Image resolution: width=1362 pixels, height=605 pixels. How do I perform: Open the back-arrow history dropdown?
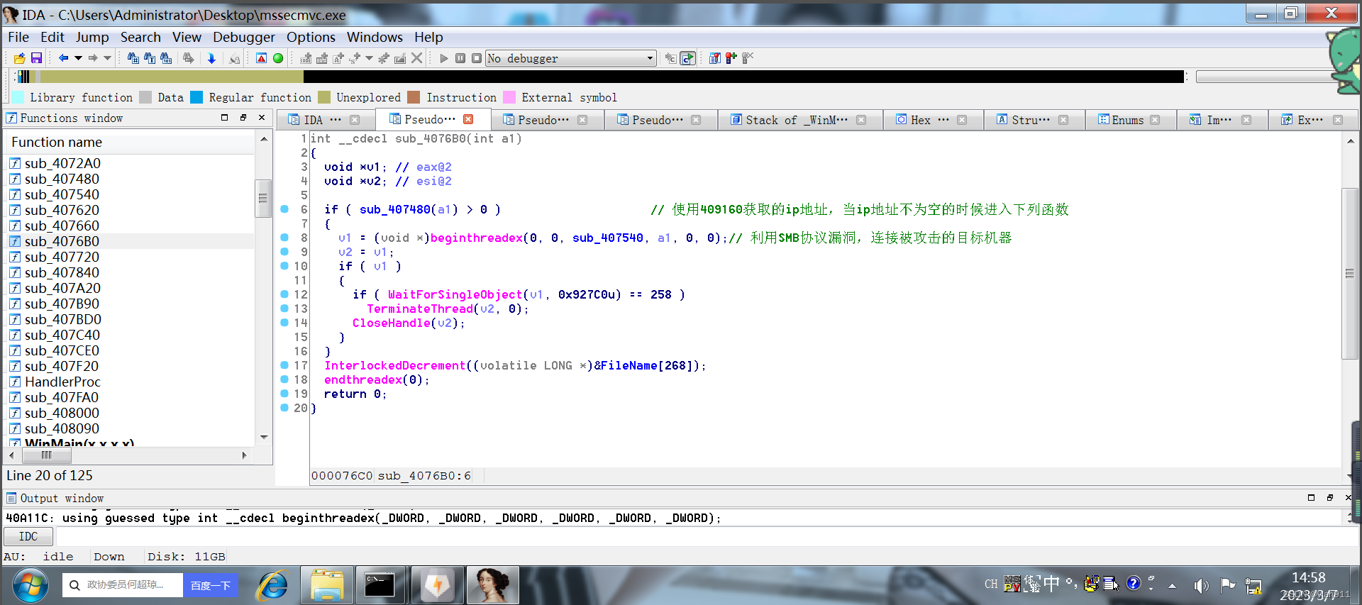78,58
